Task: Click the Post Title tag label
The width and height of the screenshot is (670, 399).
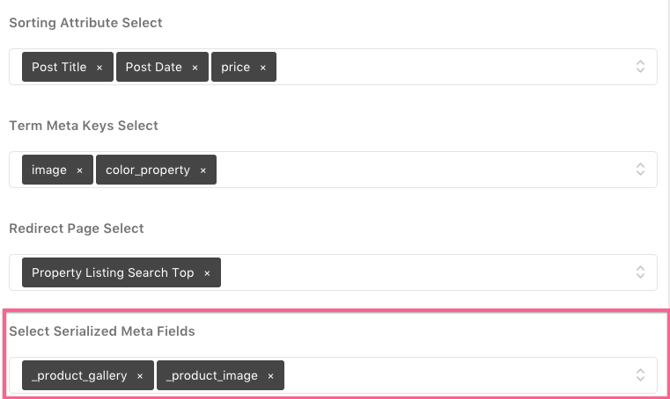Action: 59,68
